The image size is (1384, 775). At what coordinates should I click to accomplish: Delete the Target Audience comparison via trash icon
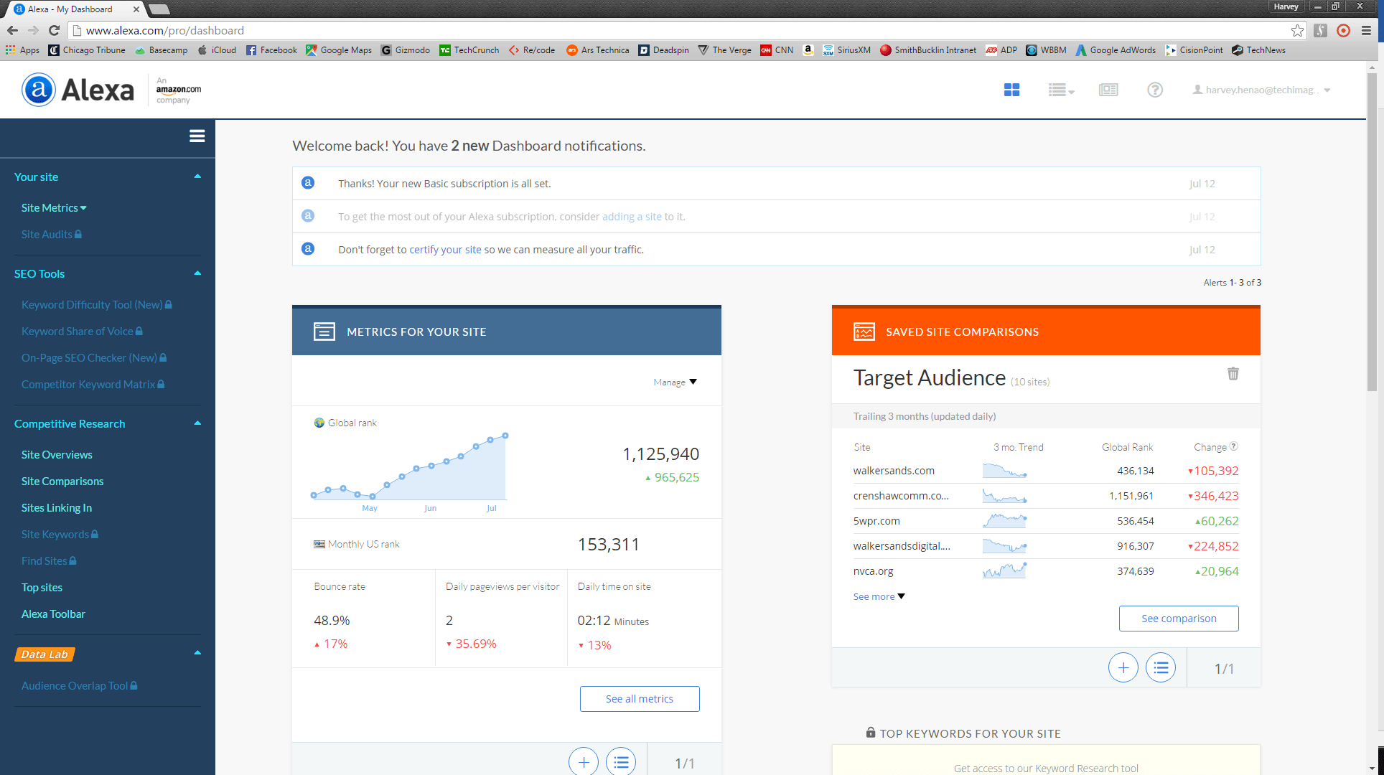[x=1233, y=374]
